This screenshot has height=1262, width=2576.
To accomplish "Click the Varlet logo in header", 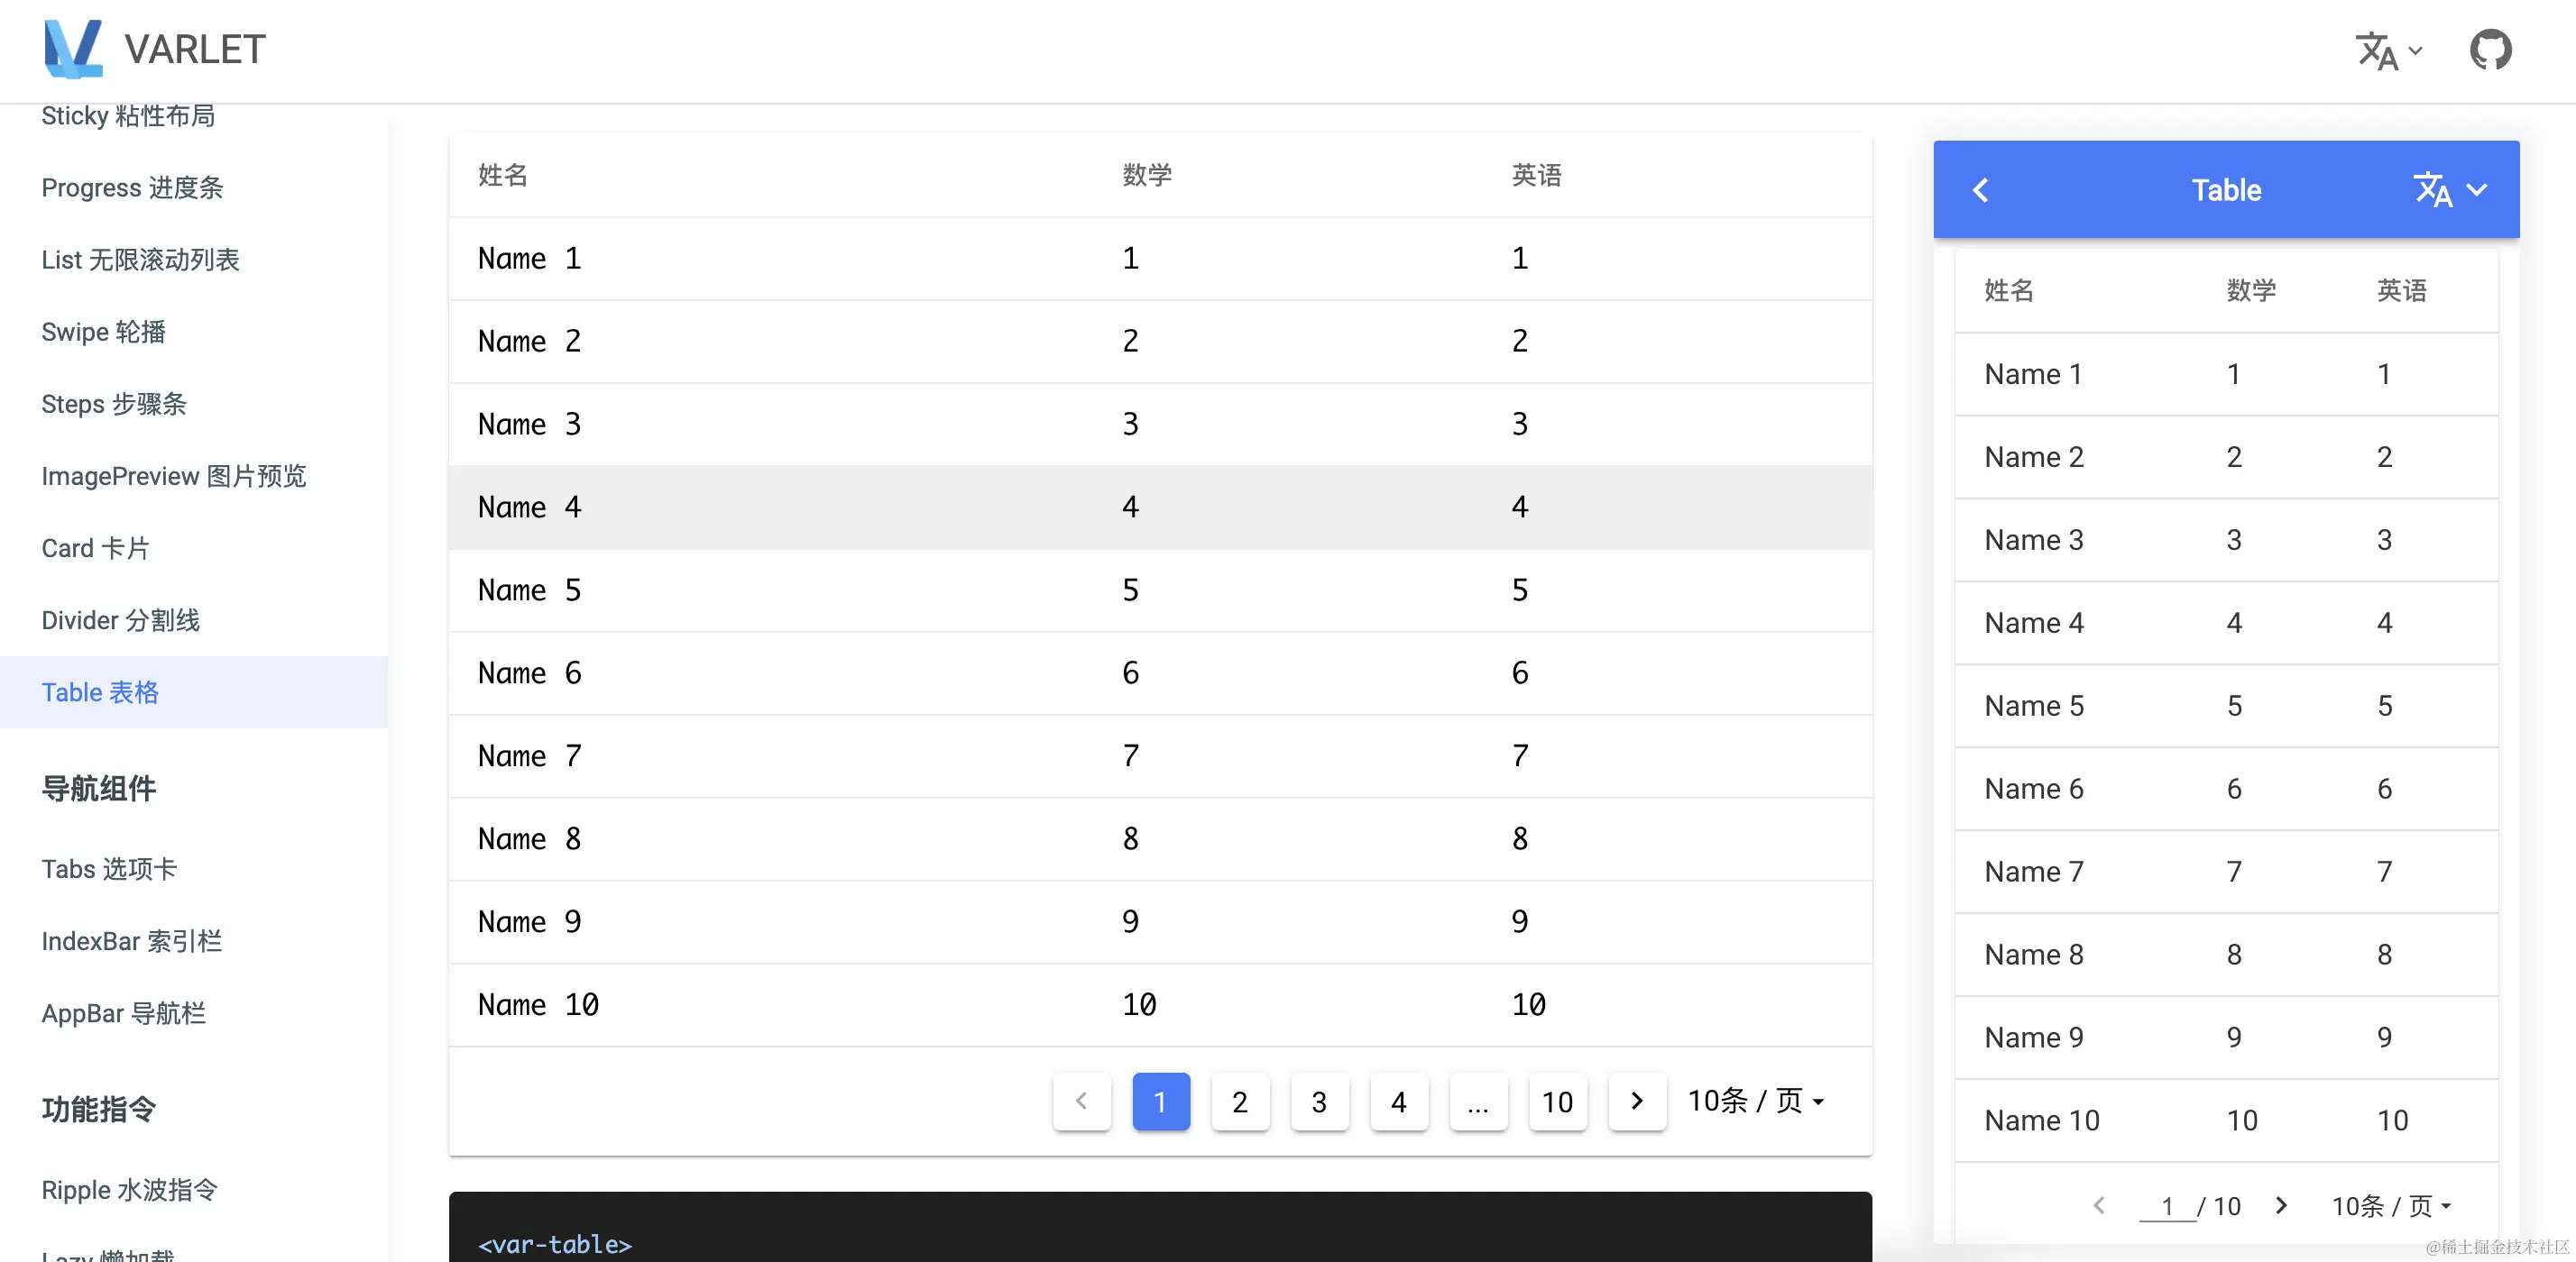I will (x=73, y=49).
